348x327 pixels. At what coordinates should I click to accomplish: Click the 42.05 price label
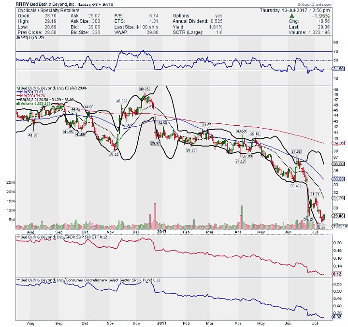(163, 123)
